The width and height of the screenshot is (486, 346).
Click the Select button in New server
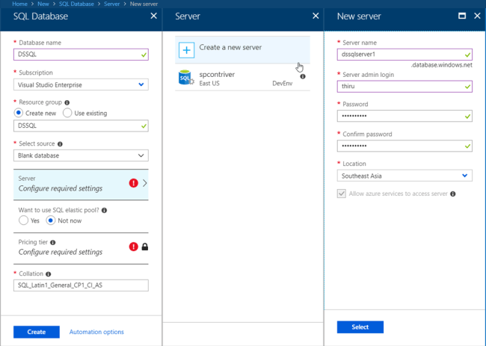[x=360, y=327]
